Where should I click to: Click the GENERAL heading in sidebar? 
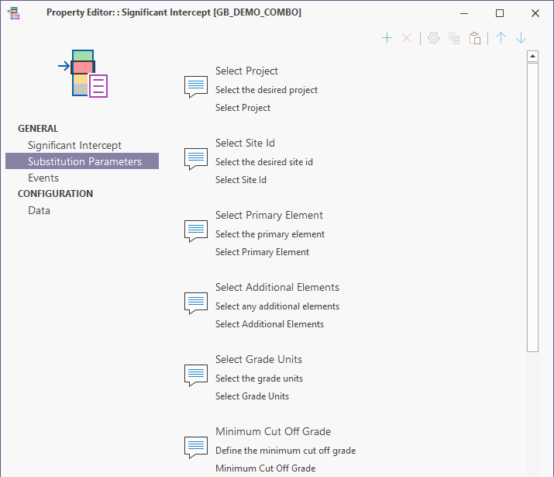pyautogui.click(x=38, y=129)
